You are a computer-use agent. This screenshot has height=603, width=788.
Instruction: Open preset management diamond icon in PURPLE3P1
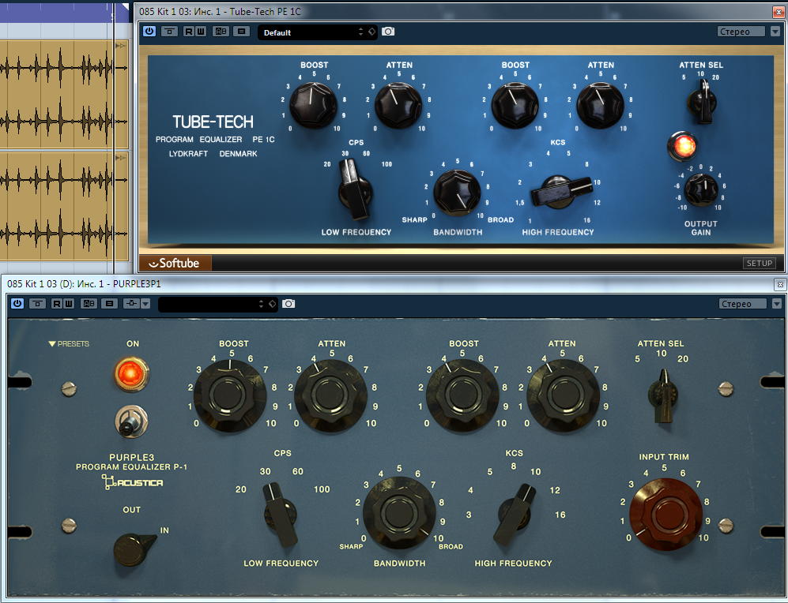click(272, 304)
